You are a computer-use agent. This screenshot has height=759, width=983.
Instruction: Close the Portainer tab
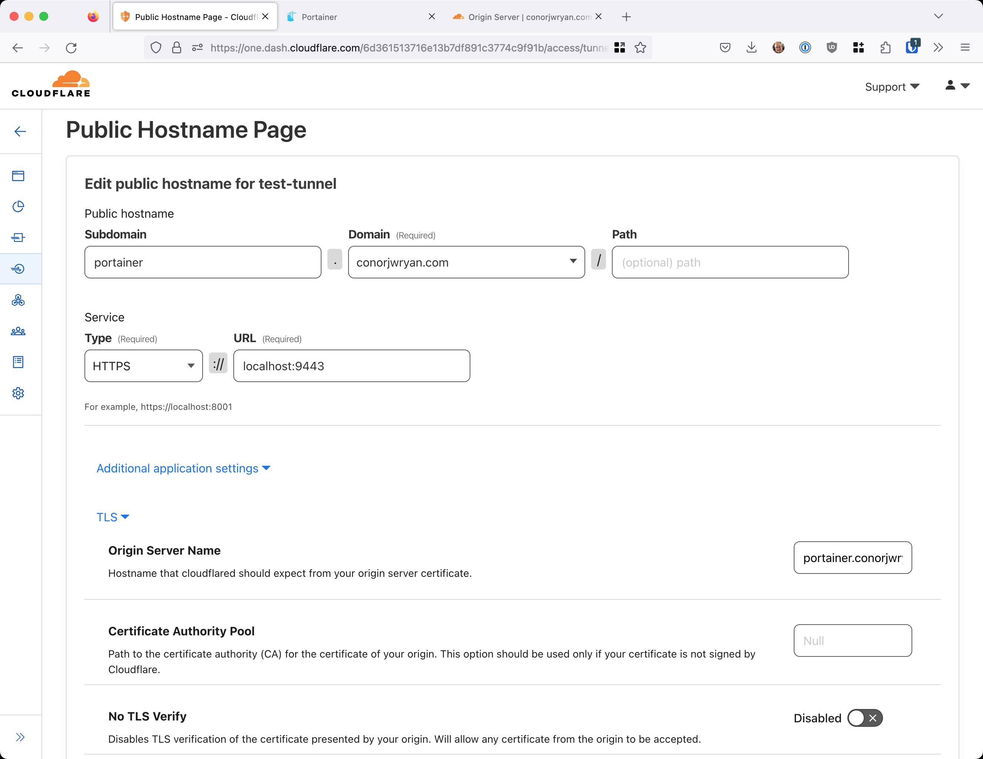click(431, 17)
